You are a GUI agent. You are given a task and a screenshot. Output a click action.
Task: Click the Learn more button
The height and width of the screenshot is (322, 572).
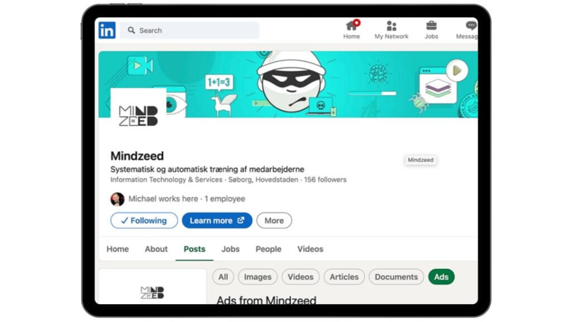[217, 220]
